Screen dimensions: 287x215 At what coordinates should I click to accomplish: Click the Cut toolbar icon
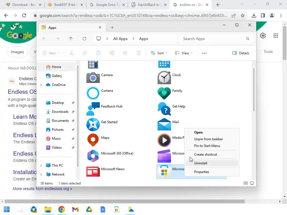[x=71, y=53]
